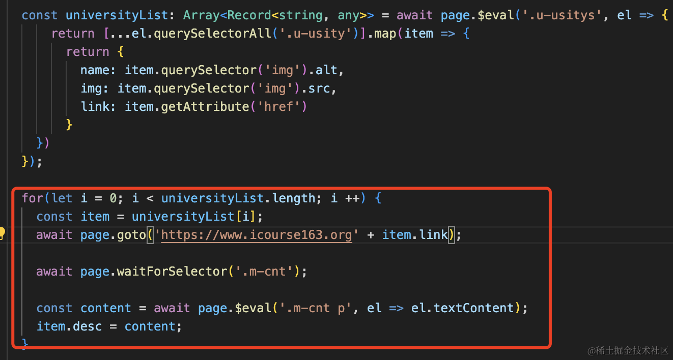Click the textContent property
Screen dimensions: 673x360
point(473,308)
